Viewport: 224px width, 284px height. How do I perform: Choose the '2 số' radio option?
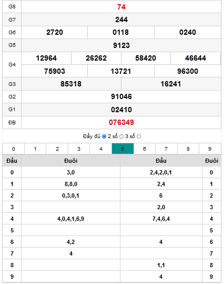(x=121, y=136)
